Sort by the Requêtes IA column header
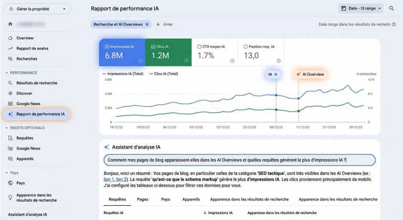Screen dimensions: 403x220 coord(113,213)
